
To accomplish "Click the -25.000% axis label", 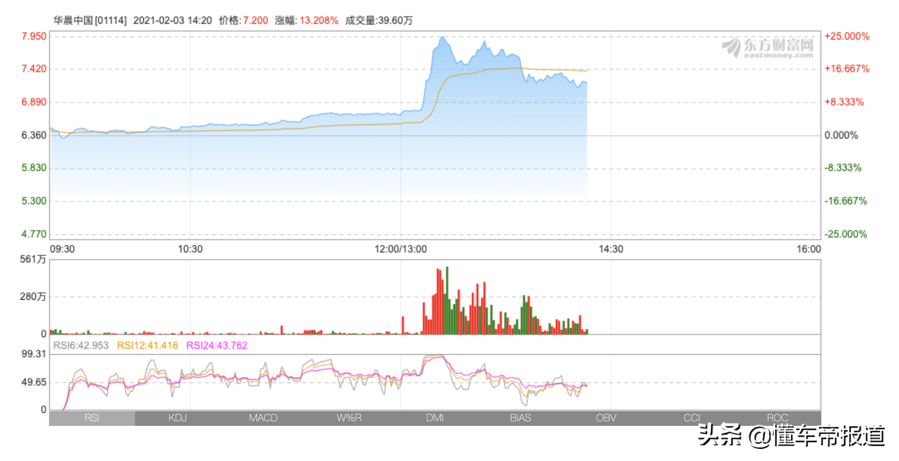I will (846, 234).
